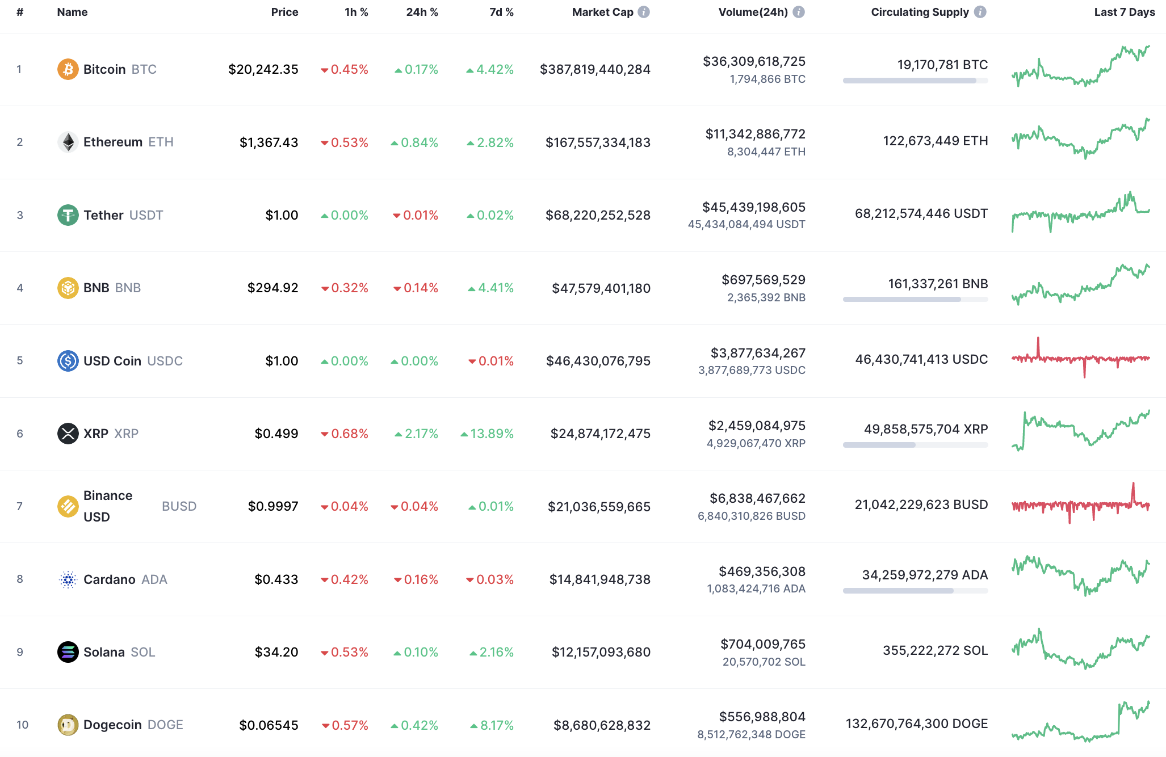Open the BNB coin icon
Screen dimensions: 1166x757
click(68, 288)
